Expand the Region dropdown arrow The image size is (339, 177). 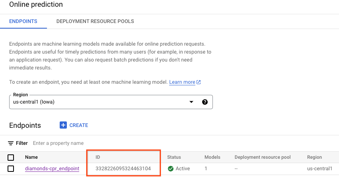pyautogui.click(x=191, y=102)
